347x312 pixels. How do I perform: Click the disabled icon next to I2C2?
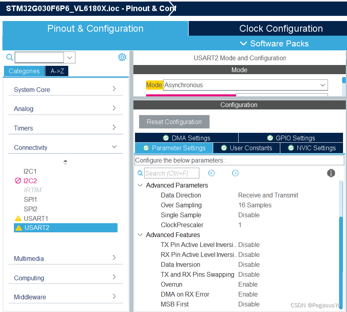coord(18,181)
